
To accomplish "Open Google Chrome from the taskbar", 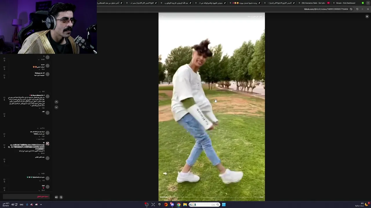I will [179, 205].
